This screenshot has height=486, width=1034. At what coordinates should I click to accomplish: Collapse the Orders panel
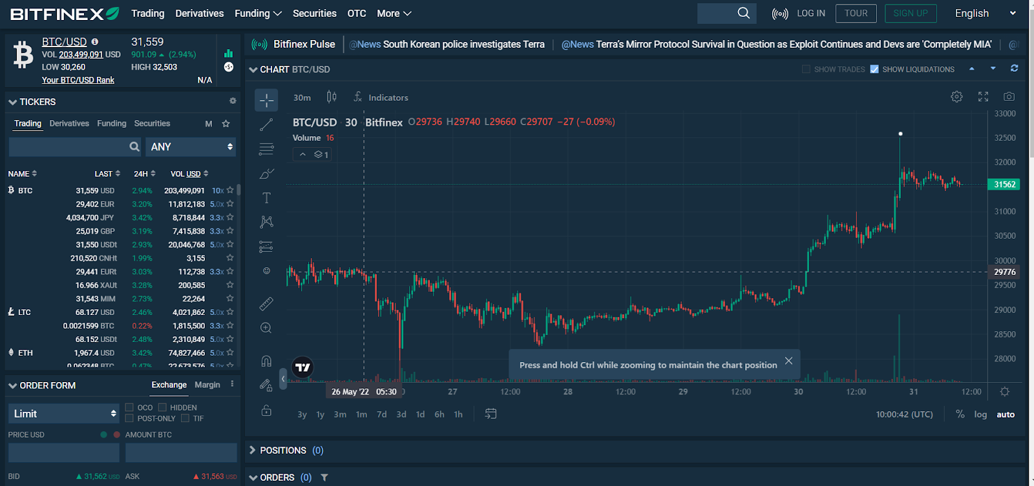click(253, 478)
